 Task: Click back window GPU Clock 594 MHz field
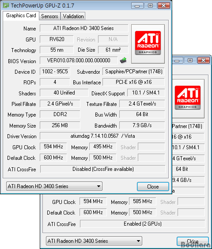93,201
